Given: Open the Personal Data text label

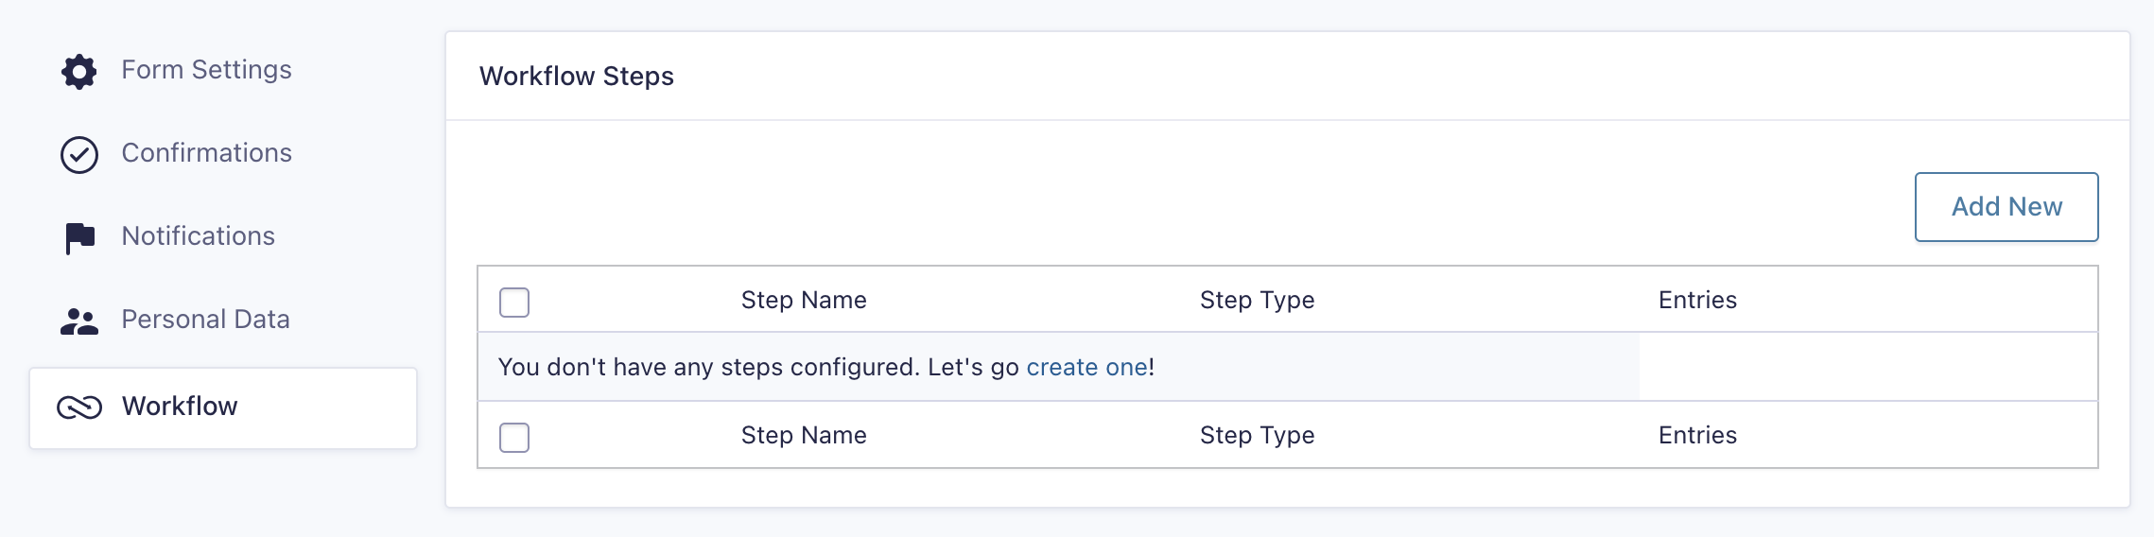Looking at the screenshot, I should (205, 320).
